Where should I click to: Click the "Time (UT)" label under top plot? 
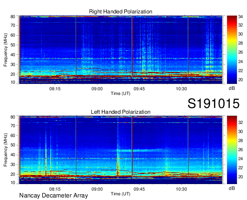click(121, 93)
